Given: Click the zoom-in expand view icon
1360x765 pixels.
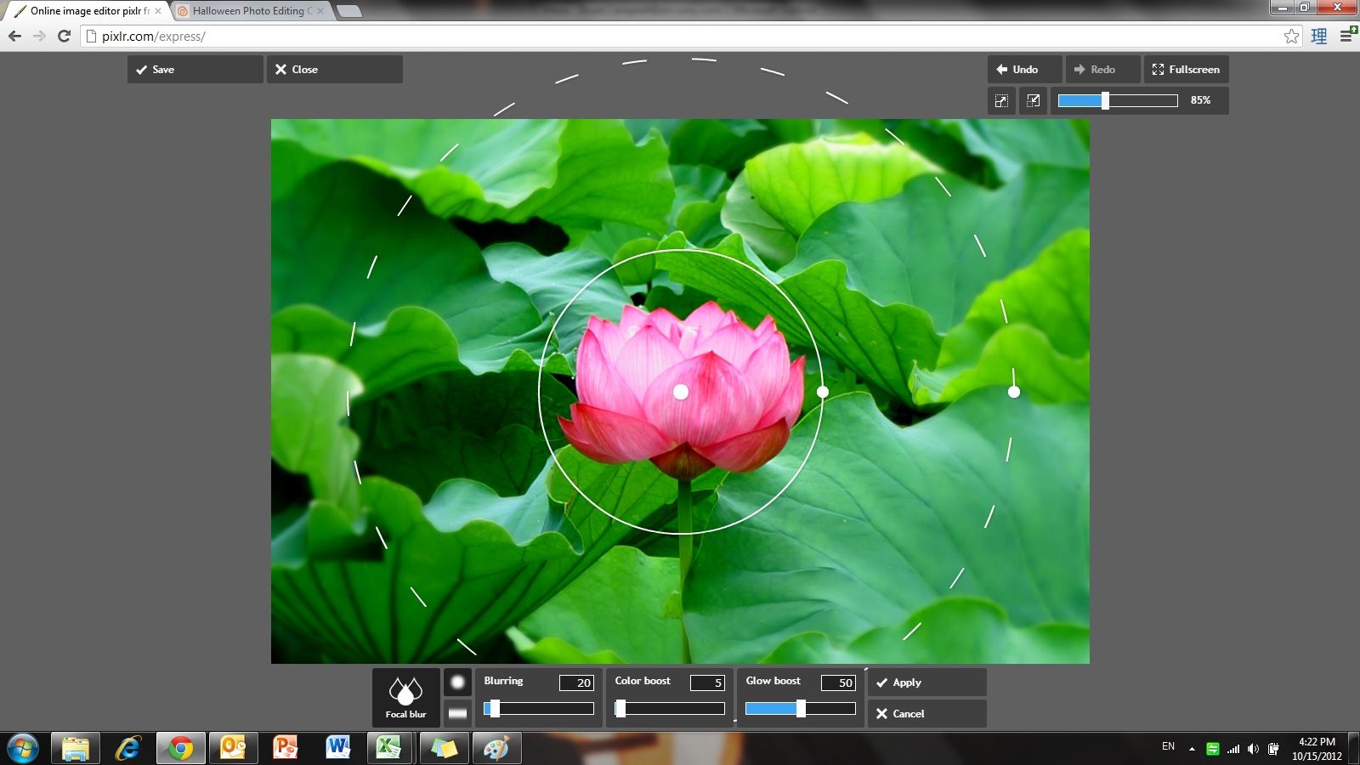Looking at the screenshot, I should tap(1001, 100).
